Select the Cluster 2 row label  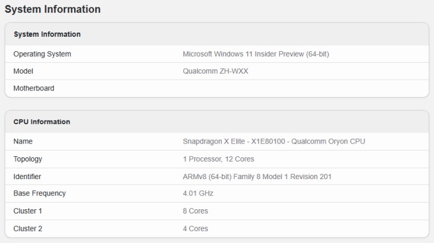(x=28, y=229)
